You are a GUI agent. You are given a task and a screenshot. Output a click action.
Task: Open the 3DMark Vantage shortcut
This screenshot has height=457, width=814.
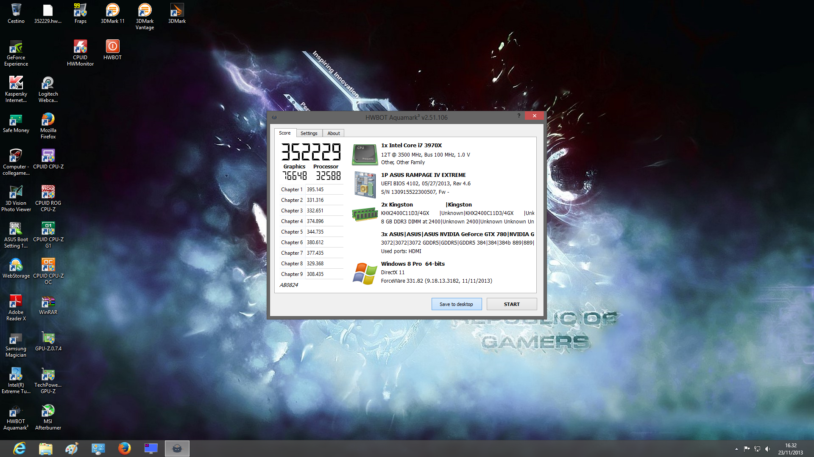[145, 17]
